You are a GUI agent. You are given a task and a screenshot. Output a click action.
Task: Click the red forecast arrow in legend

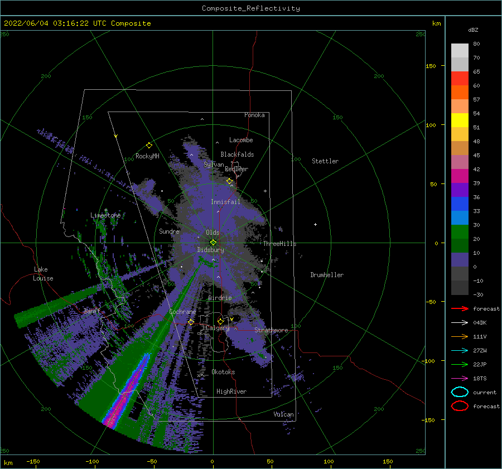pos(460,308)
